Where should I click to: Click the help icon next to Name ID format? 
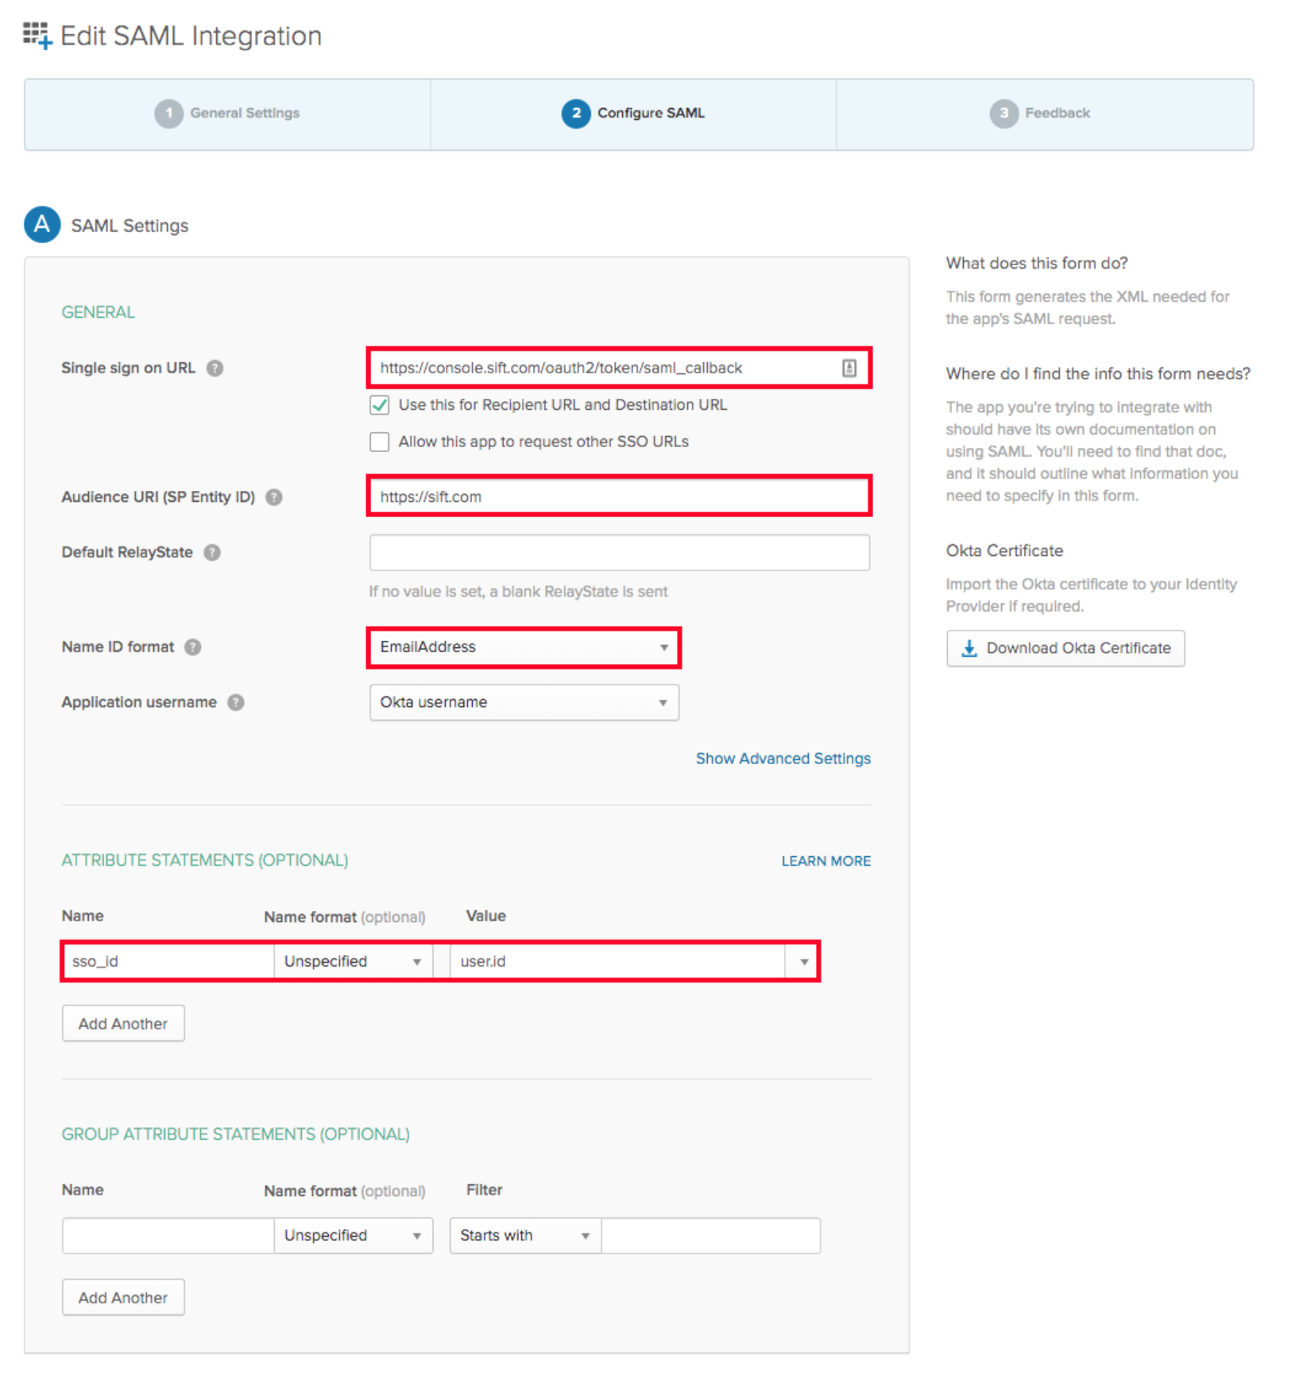[193, 647]
